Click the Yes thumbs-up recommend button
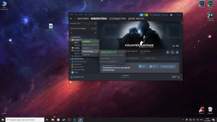Image resolution: width=217 pixels, height=122 pixels. pyautogui.click(x=143, y=66)
